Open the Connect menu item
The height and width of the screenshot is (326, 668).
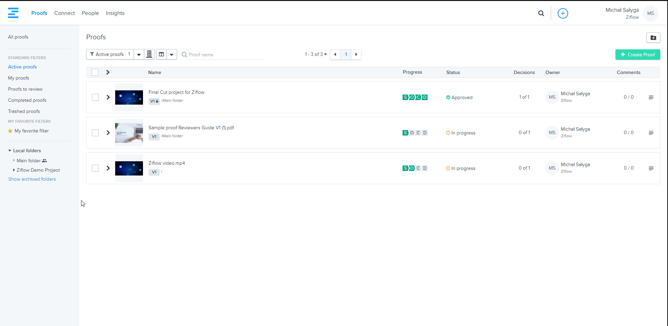coord(64,13)
